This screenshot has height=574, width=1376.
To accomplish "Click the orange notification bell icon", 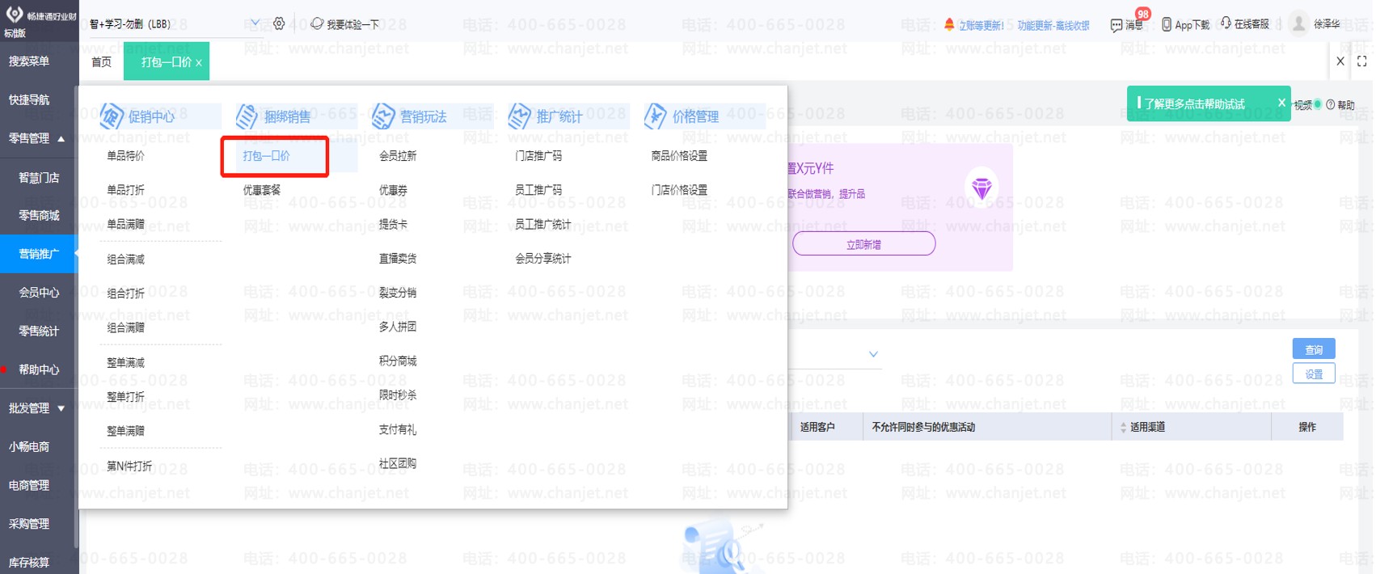I will 949,24.
